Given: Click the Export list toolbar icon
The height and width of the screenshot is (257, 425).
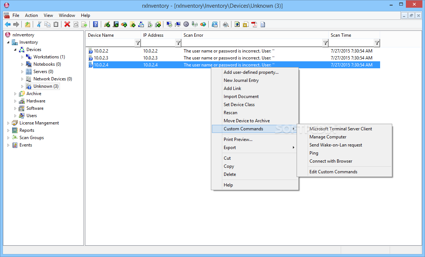Looking at the screenshot, I should pyautogui.click(x=84, y=25).
